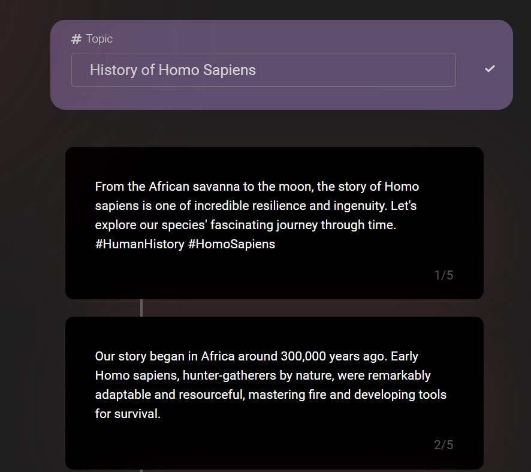Screen dimensions: 531x472
Task: Open the second thread post card
Action: 274,393
